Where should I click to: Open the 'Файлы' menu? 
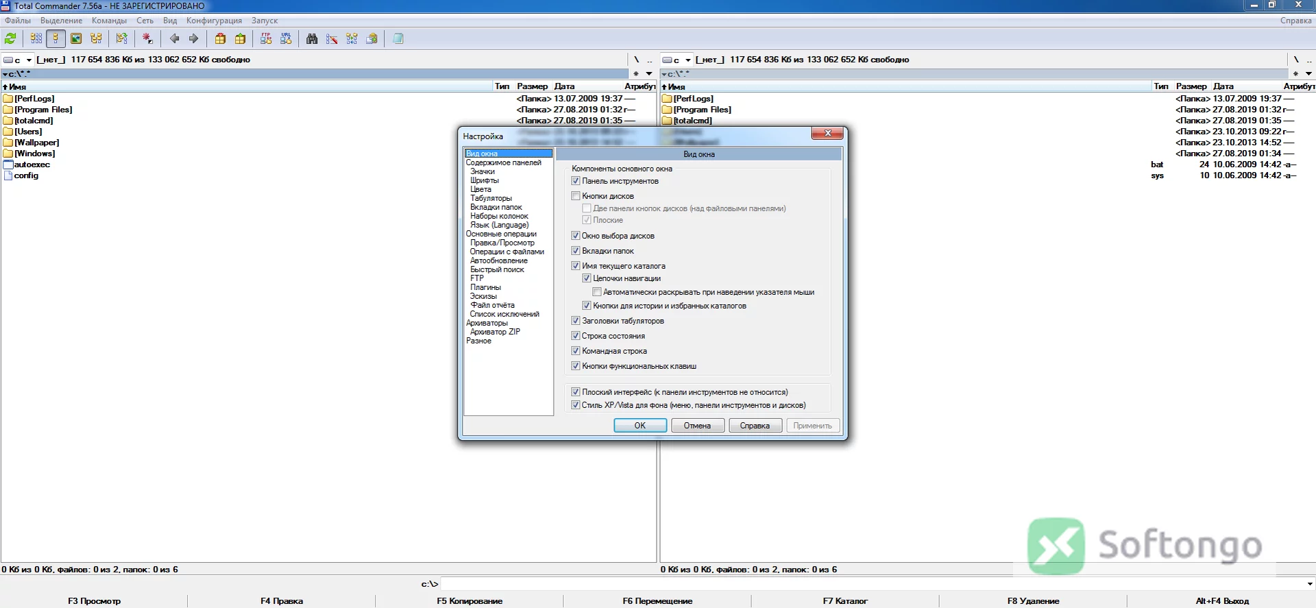(18, 21)
